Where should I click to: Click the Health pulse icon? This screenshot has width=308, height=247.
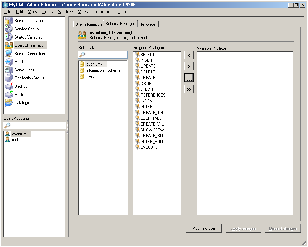9,62
